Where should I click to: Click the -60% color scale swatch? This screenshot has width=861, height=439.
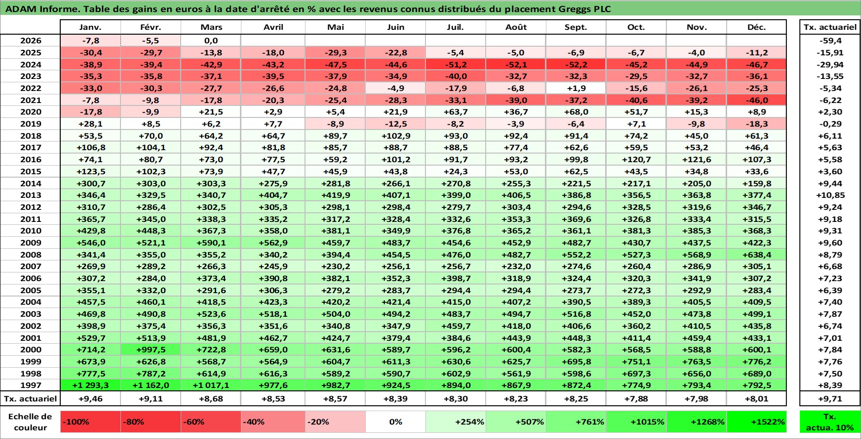pyautogui.click(x=211, y=422)
